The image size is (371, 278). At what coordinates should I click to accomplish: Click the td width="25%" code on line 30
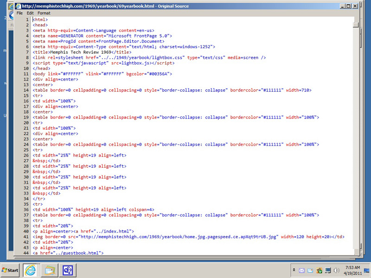coord(79,177)
